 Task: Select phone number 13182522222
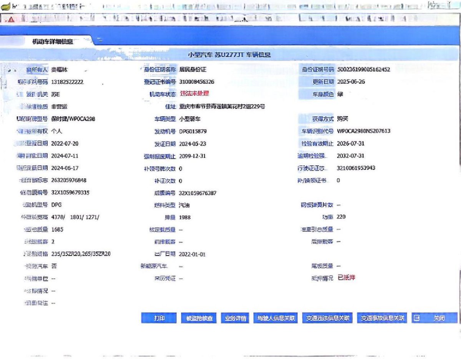coord(68,82)
